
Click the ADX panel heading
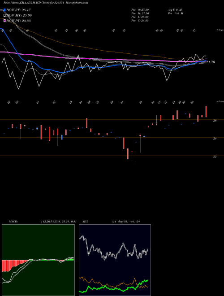pyautogui.click(x=85, y=222)
